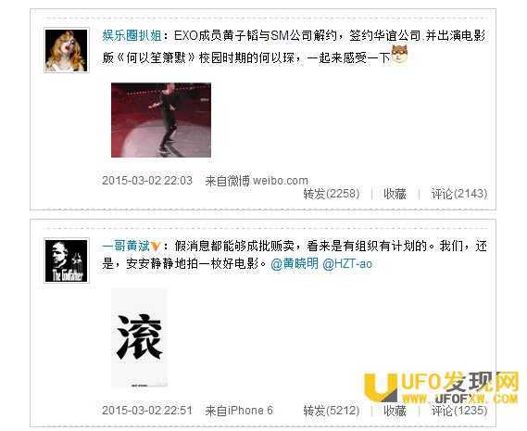Open The Godfather avatar image
Viewport: 527px width, 431px height.
[67, 260]
